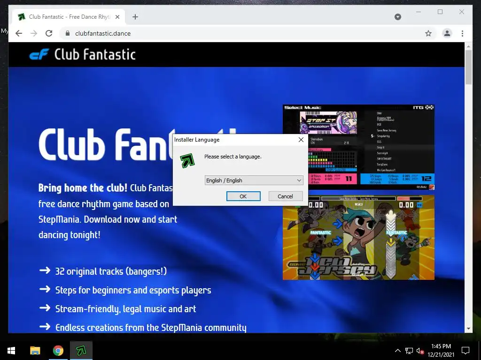Viewport: 481px width, 360px height.
Task: Open the Select Music screenshot thumbnail
Action: tap(358, 147)
